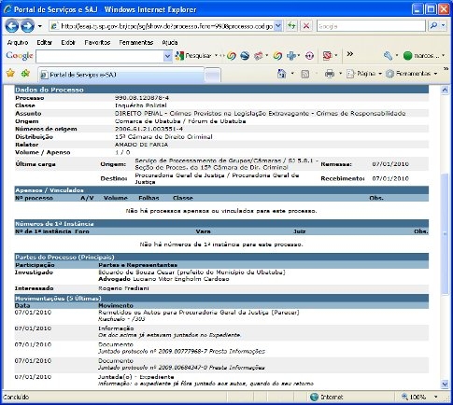Start search with the magnifier icon
This screenshot has width=453, height=405.
pos(433,26)
